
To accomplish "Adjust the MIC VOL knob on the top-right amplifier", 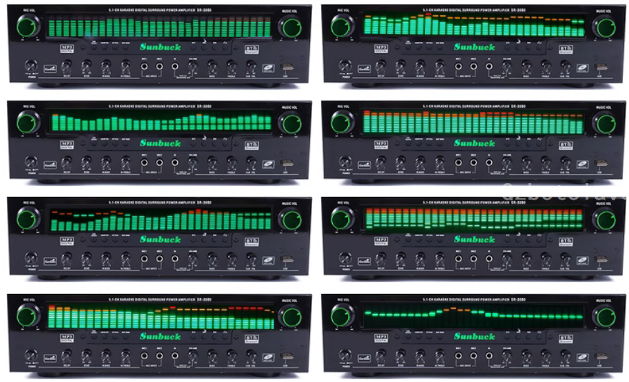I will [x=342, y=26].
